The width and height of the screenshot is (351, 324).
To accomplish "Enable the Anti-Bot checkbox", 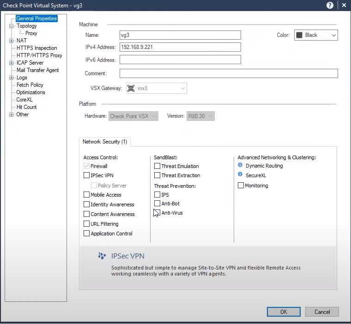I will pyautogui.click(x=157, y=203).
